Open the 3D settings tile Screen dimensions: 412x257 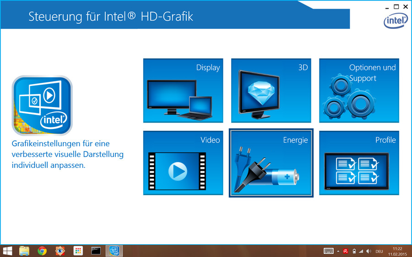coord(271,90)
